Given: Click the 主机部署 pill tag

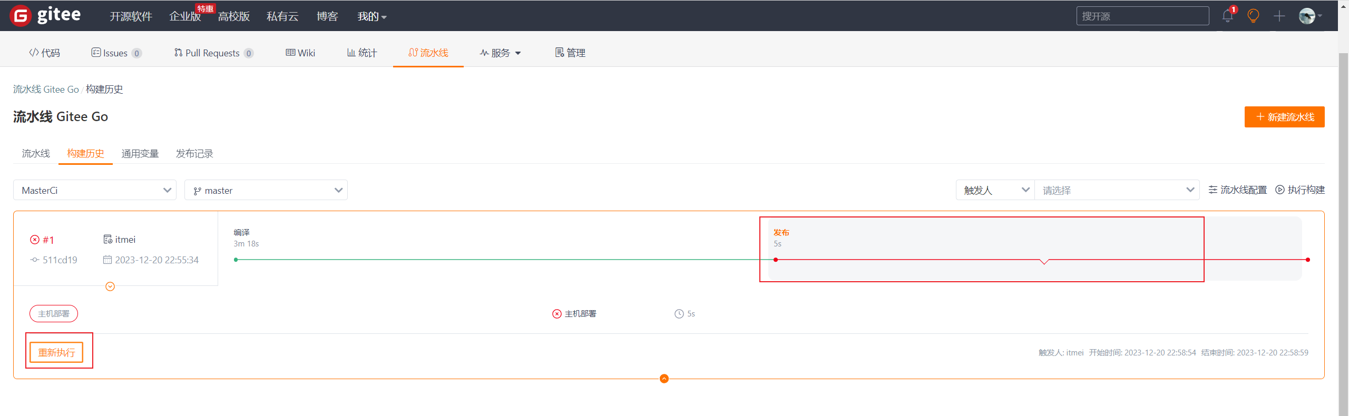Looking at the screenshot, I should pos(54,314).
